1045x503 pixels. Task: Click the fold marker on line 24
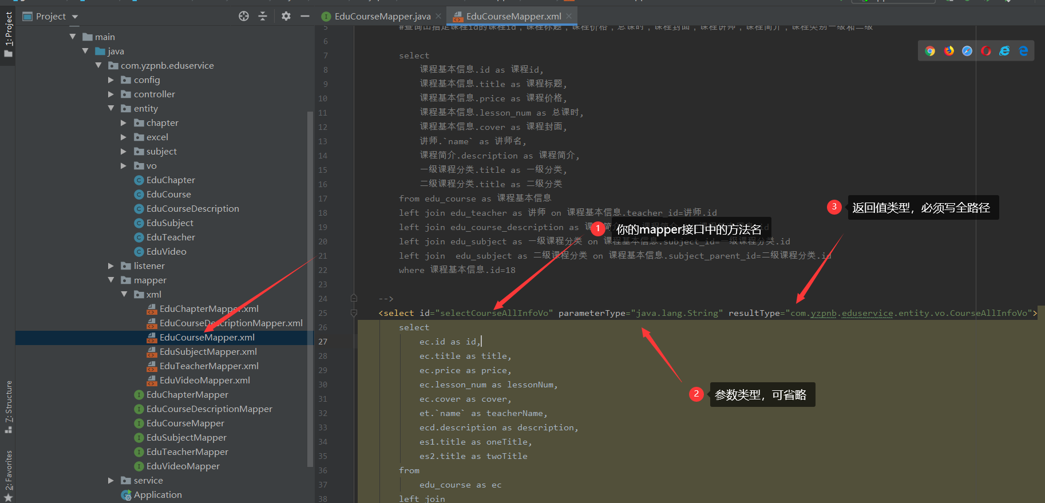pyautogui.click(x=354, y=298)
